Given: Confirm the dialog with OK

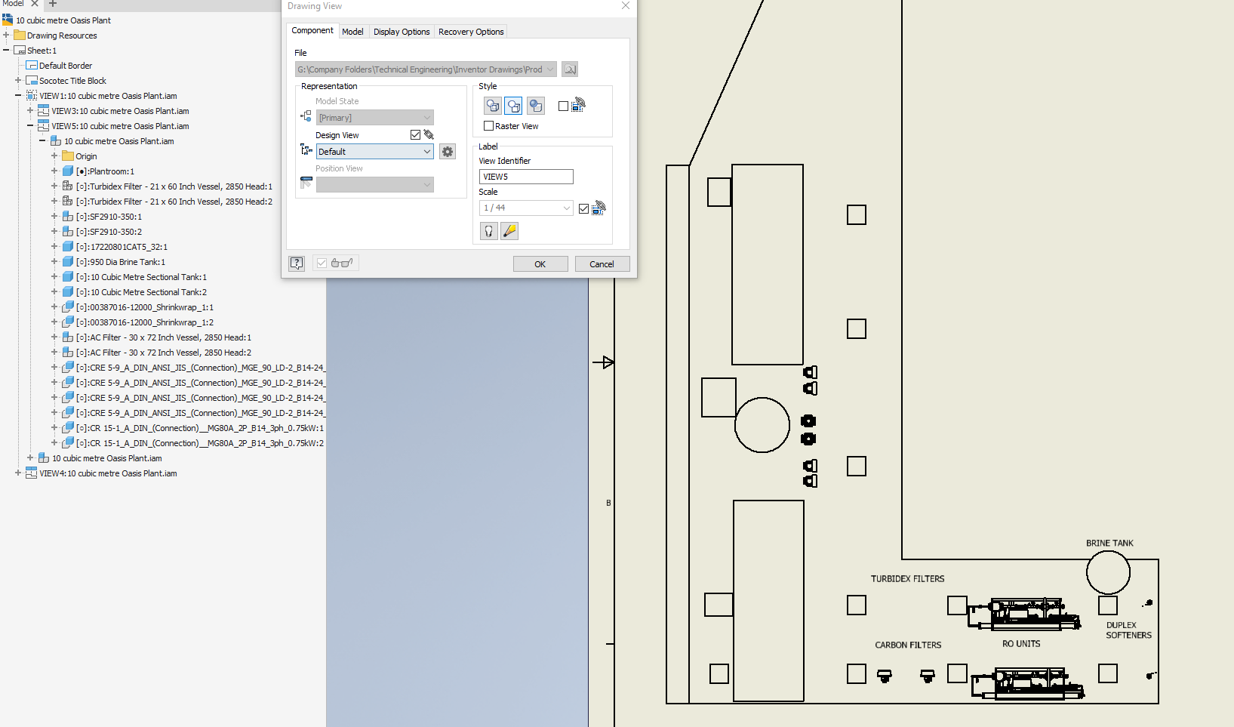Looking at the screenshot, I should pyautogui.click(x=540, y=264).
